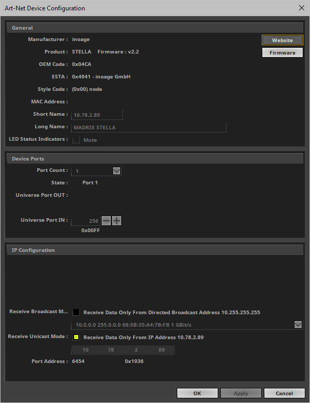Click the first IP octet field showing 10
310x403 pixels.
click(x=86, y=350)
